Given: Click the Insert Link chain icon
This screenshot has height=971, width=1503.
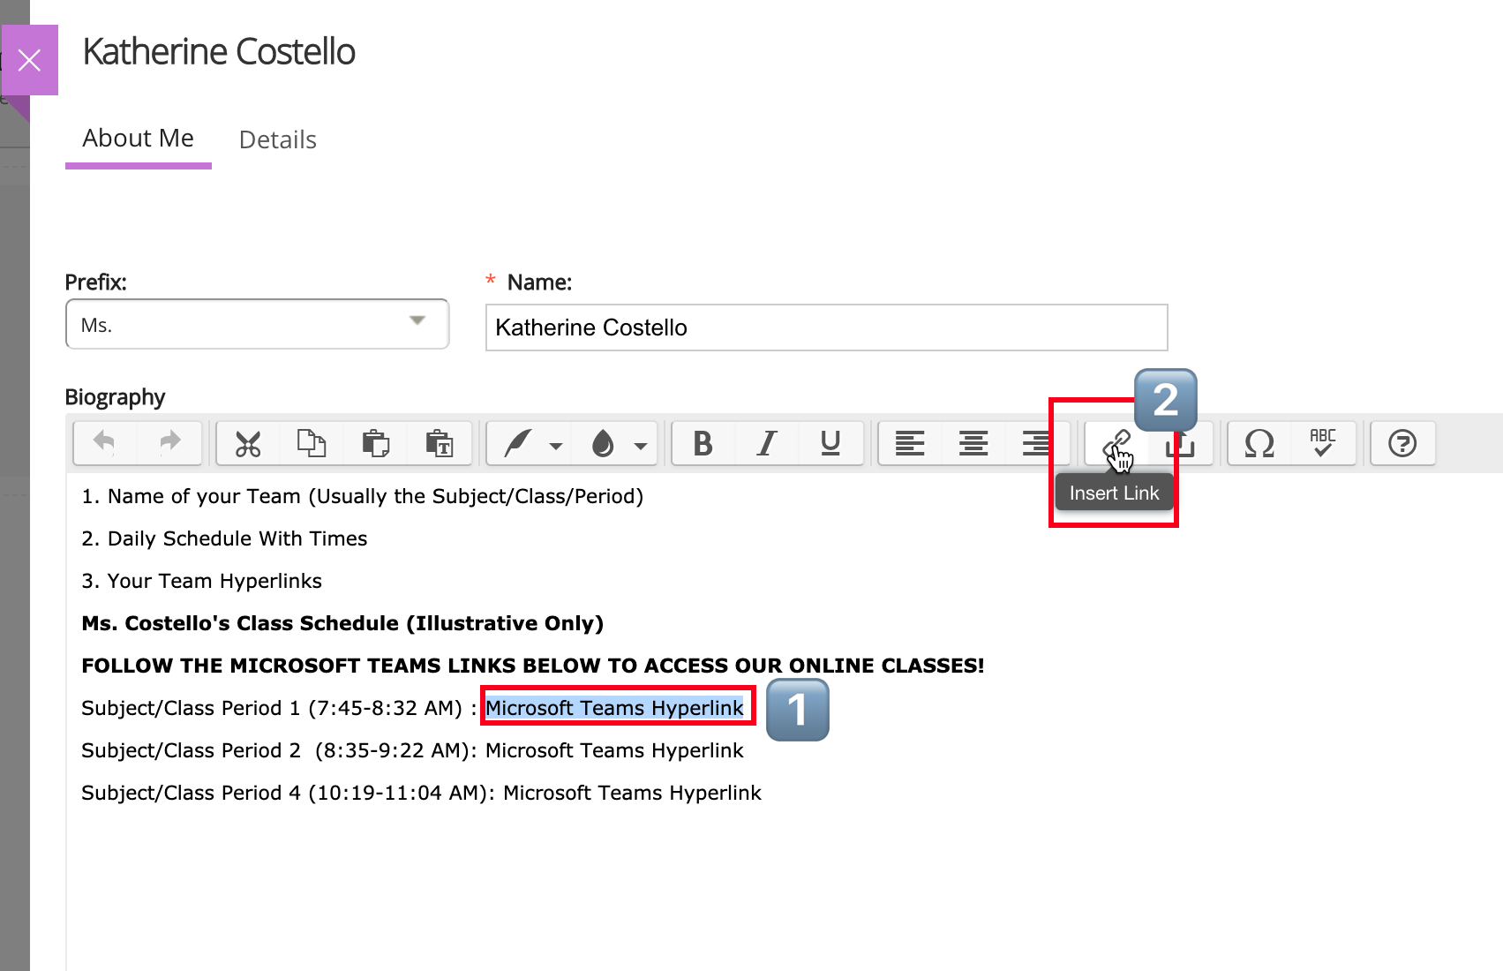Looking at the screenshot, I should [x=1116, y=442].
